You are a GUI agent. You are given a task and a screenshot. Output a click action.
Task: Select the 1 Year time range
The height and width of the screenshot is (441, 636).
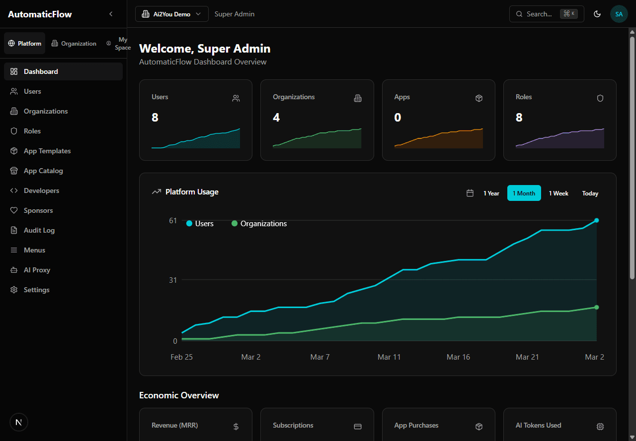(x=491, y=193)
